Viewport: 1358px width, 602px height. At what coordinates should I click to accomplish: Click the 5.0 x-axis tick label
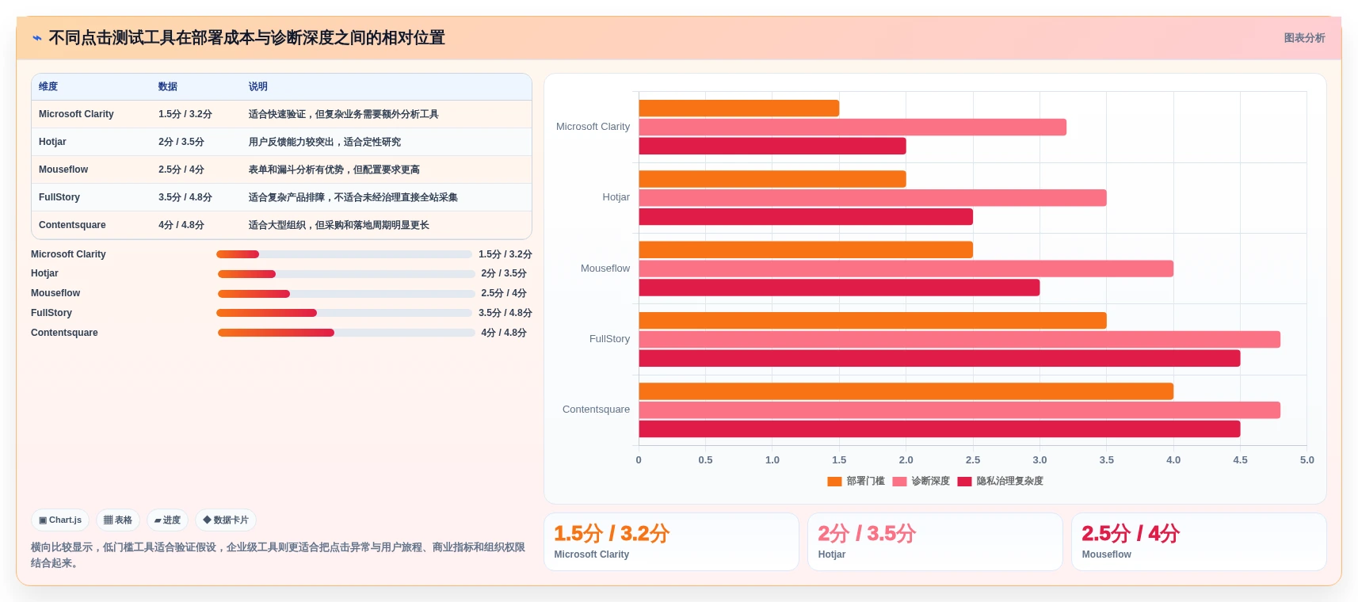pyautogui.click(x=1307, y=460)
